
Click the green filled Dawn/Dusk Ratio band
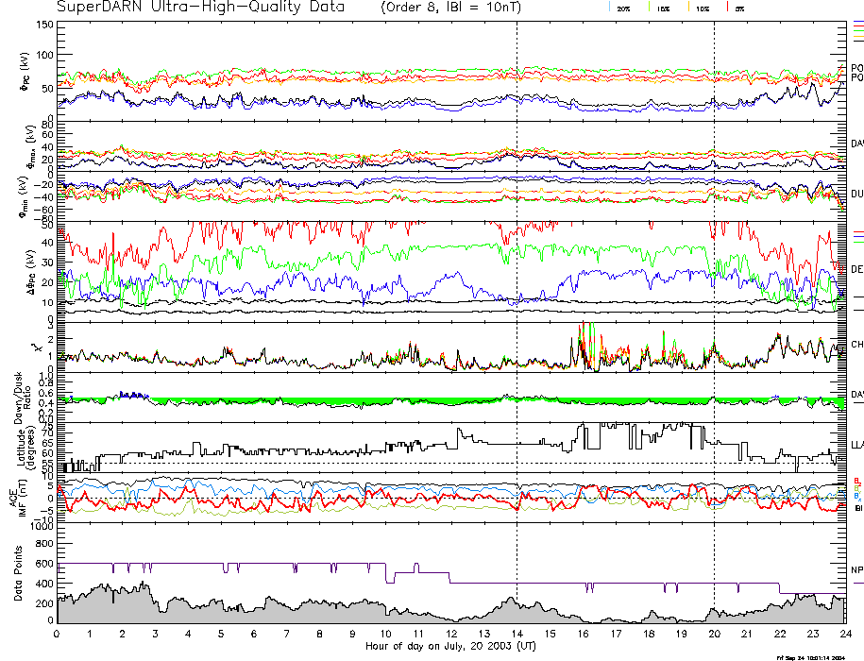pos(283,402)
